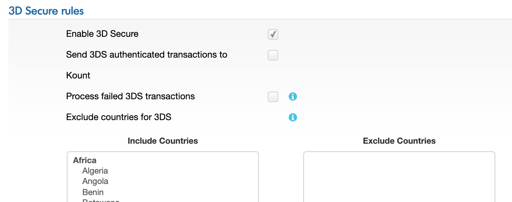512x202 pixels.
Task: Select Algeria in the Include Countries list
Action: (x=95, y=171)
